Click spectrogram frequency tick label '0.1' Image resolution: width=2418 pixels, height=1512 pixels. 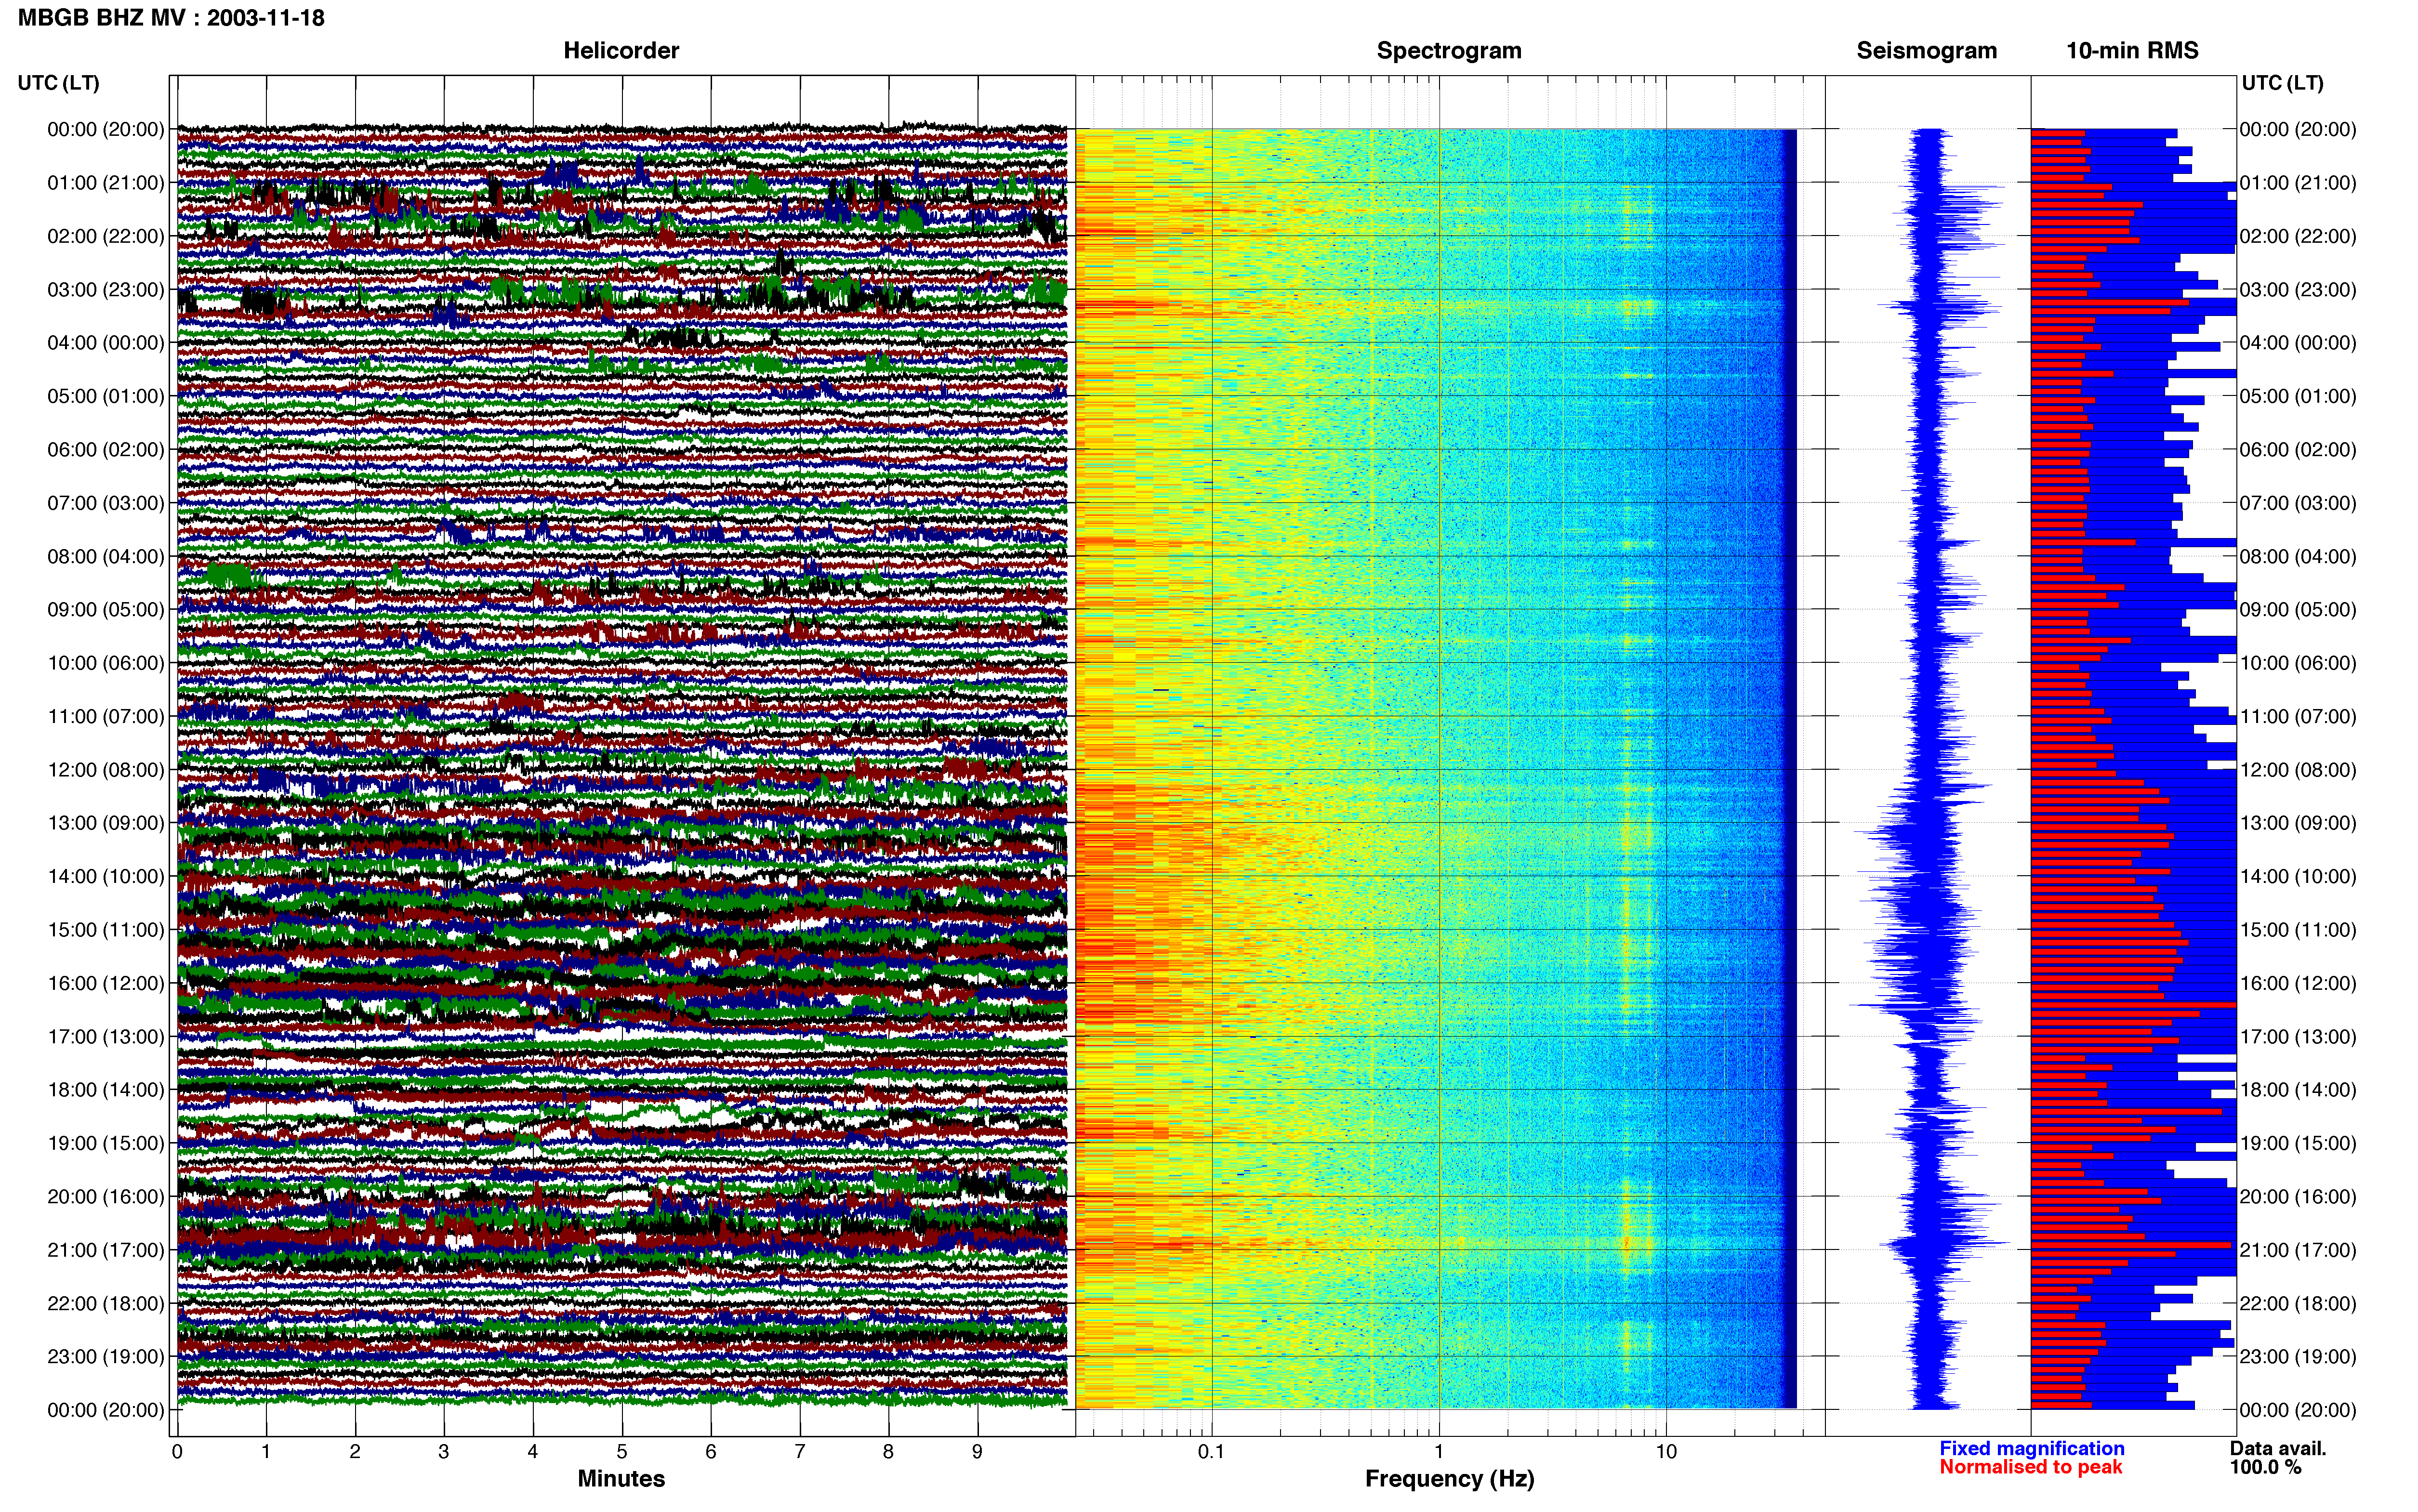coord(1211,1452)
